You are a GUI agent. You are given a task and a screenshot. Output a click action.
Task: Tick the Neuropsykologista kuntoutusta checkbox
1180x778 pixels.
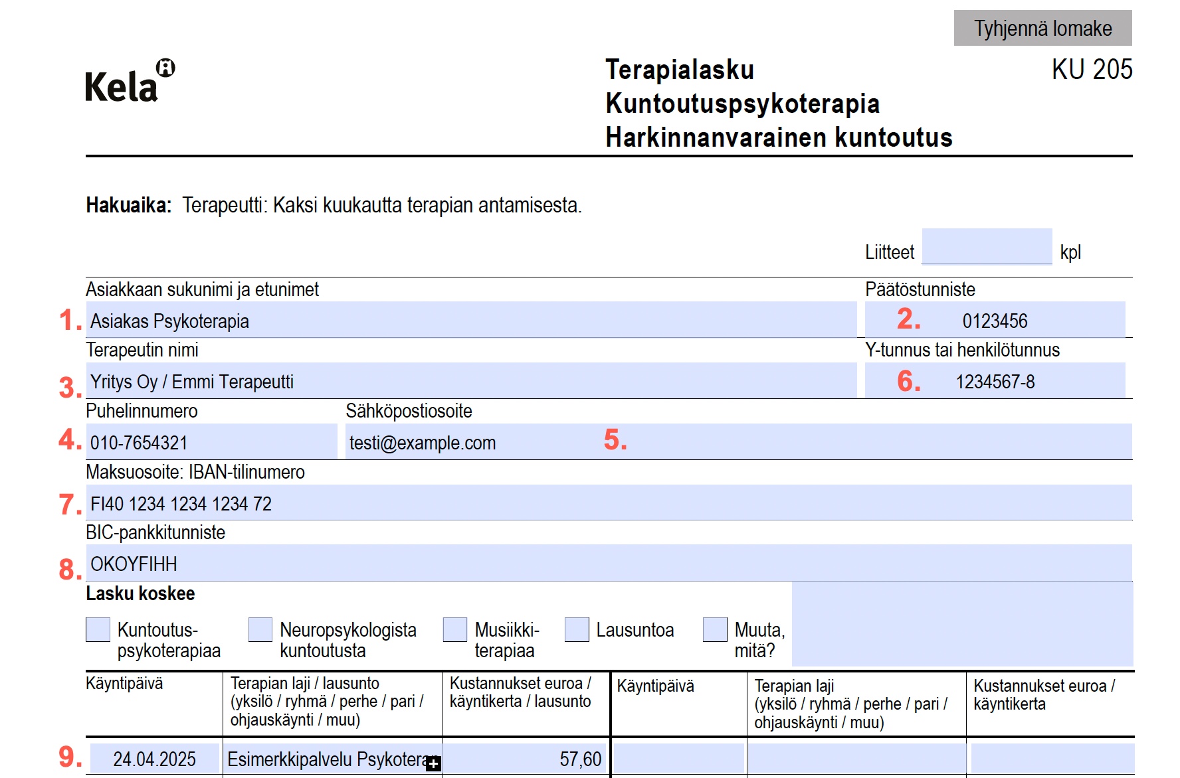[260, 629]
